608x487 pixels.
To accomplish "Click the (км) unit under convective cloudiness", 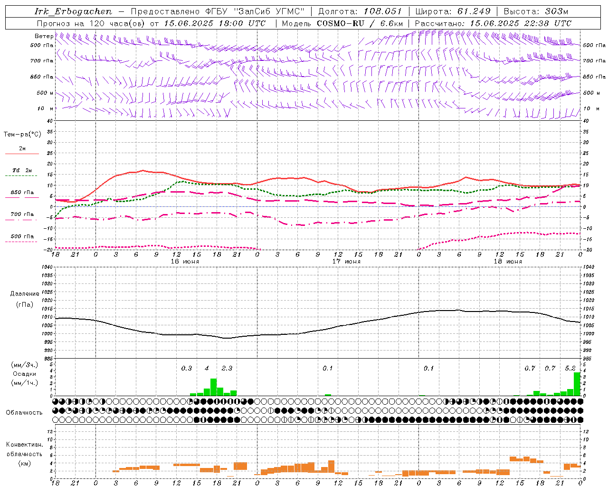I will tap(24, 463).
